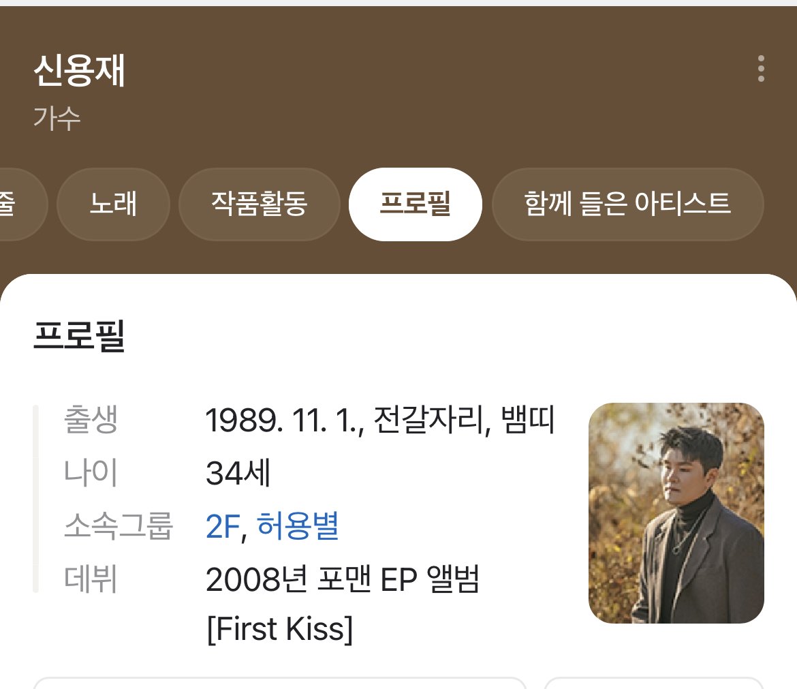Click the 데뷔 field label
Viewport: 797px width, 689px height.
click(91, 579)
